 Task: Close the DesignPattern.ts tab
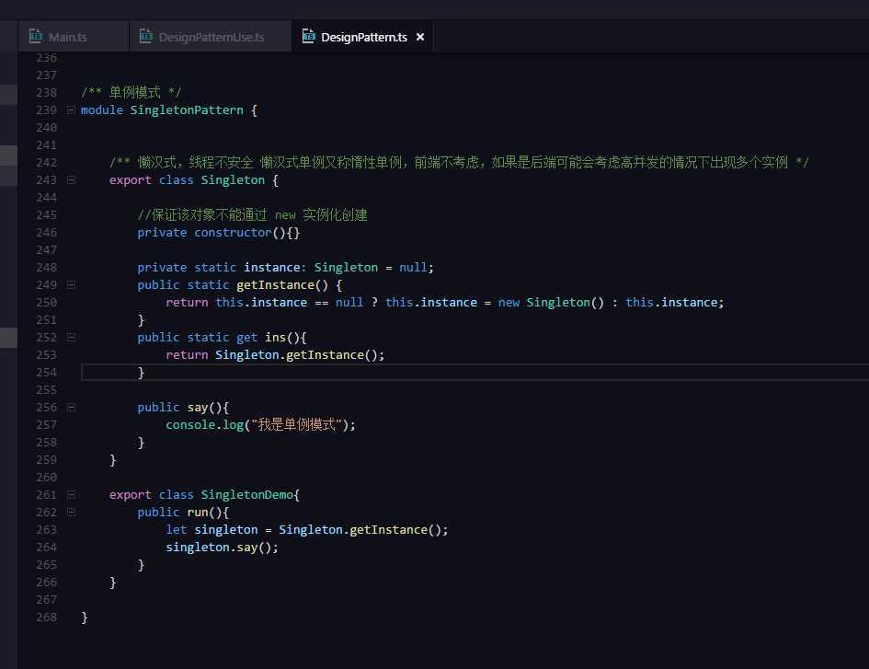coord(420,37)
